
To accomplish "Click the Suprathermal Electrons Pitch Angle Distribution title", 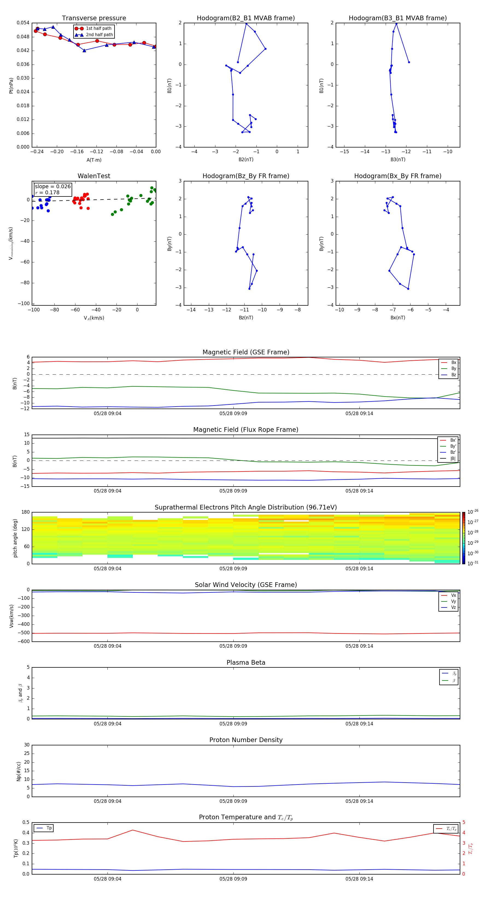I will pos(245,507).
